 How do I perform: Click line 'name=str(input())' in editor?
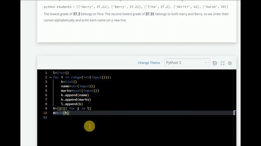(78, 86)
